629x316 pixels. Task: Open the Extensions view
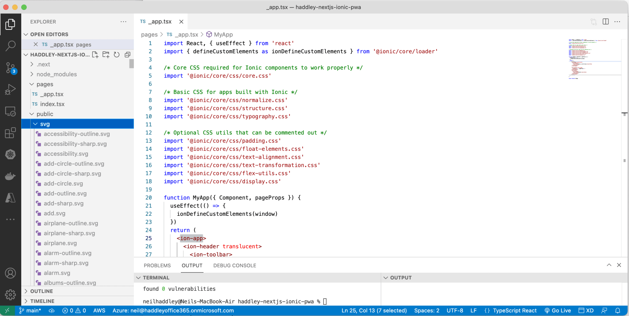click(x=10, y=133)
